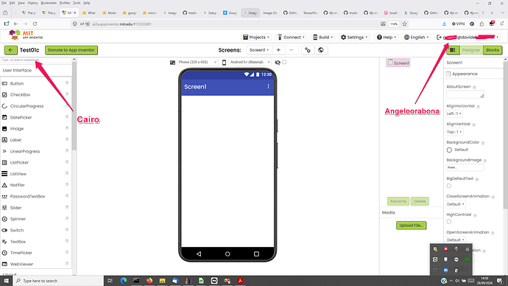The height and width of the screenshot is (286, 508).
Task: Enable the BigDefaultText checkbox
Action: coord(448,186)
